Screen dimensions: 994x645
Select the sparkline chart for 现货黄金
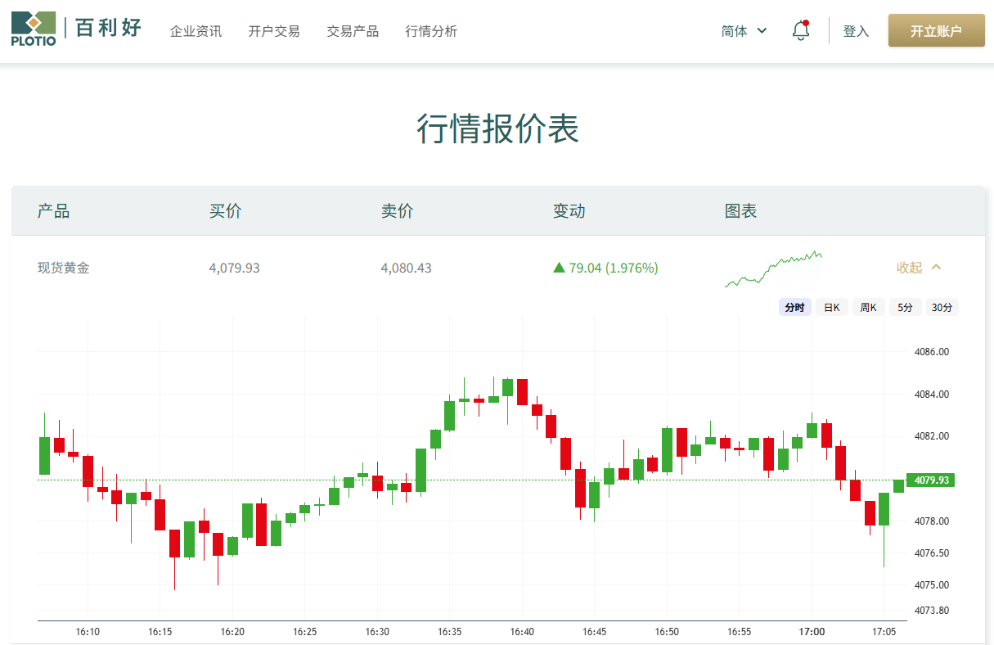click(x=772, y=267)
